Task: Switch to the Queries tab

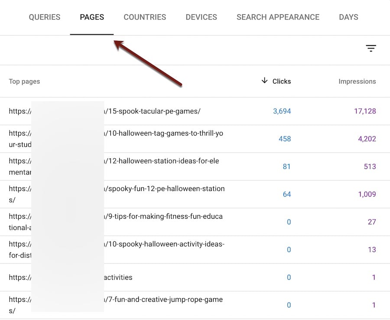Action: coord(45,17)
